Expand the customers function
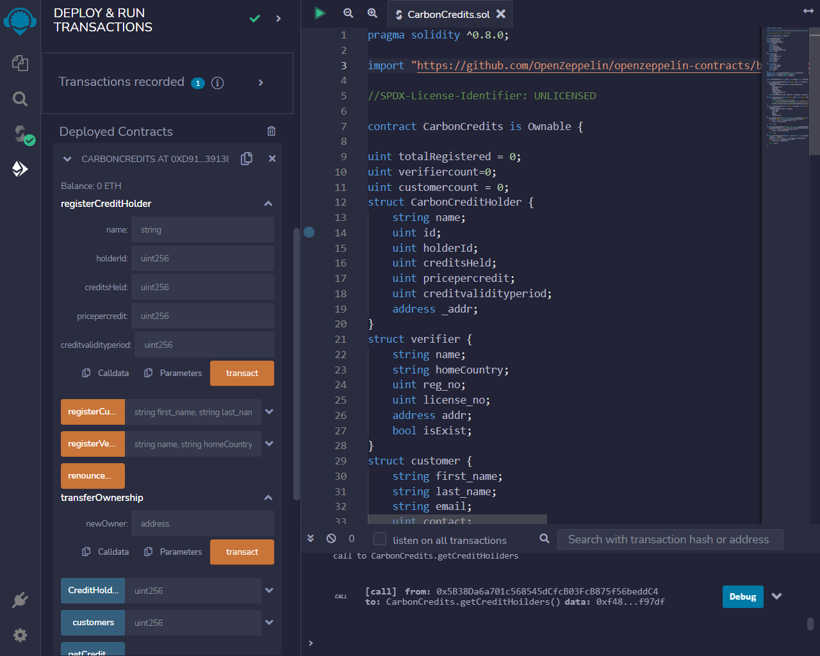 point(269,623)
